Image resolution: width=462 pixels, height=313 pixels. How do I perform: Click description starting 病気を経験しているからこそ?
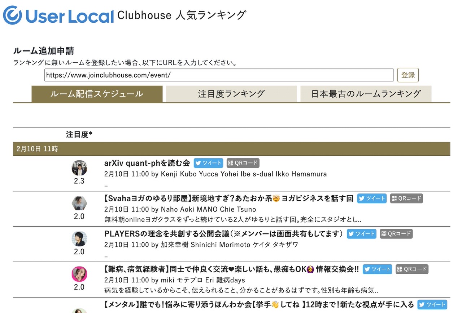(241, 290)
